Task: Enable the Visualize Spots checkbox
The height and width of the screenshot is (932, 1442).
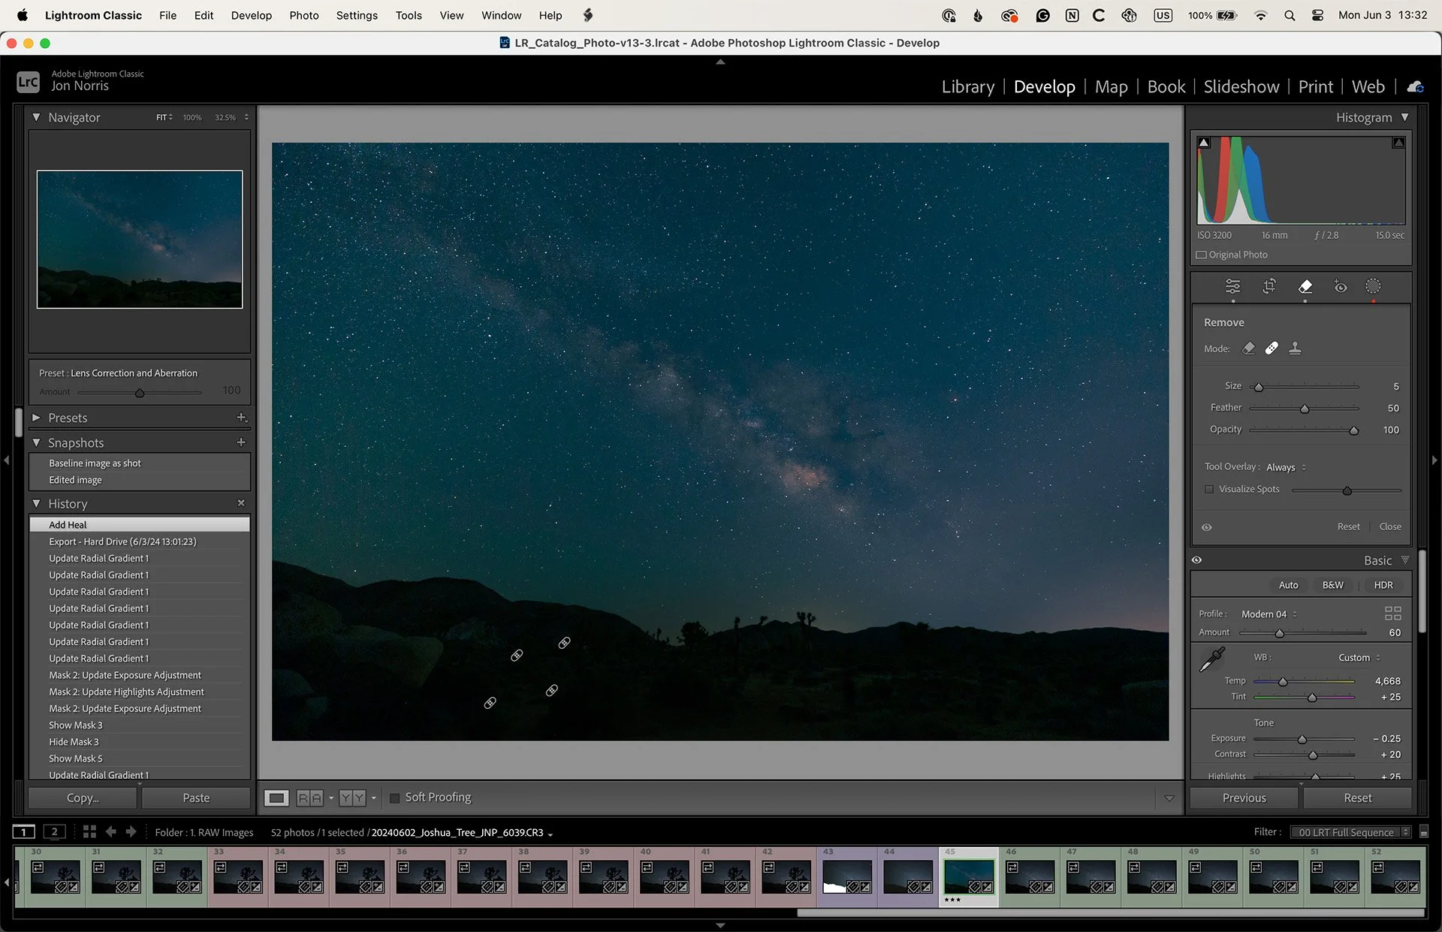Action: coord(1209,489)
